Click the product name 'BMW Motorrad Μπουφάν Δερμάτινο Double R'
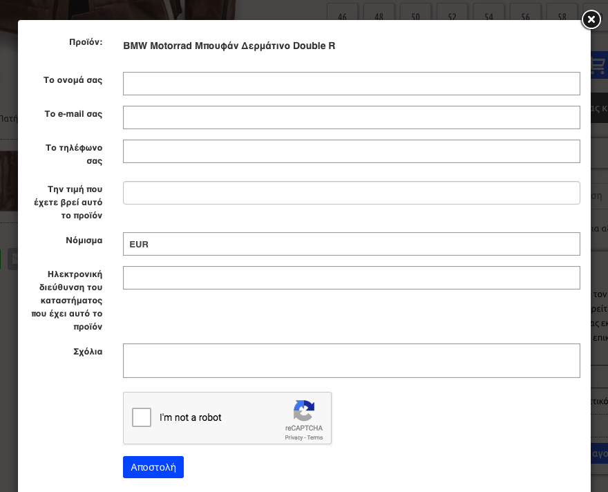The width and height of the screenshot is (608, 492). [x=229, y=46]
